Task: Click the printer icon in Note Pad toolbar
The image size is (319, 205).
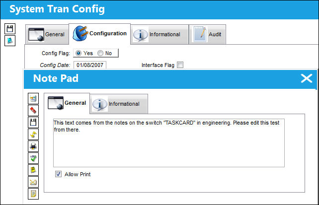Action: click(x=33, y=146)
